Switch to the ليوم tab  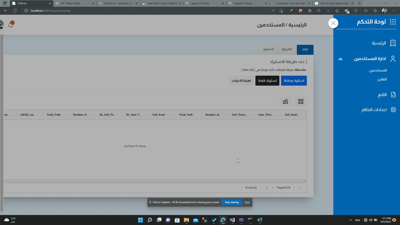click(305, 49)
